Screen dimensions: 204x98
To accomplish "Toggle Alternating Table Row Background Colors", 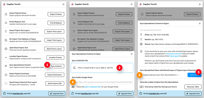I will click(141, 87).
